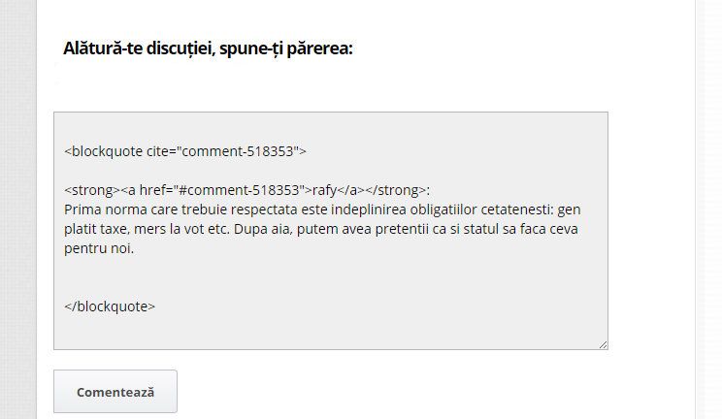Click the textarea resize grip corner

(x=604, y=345)
